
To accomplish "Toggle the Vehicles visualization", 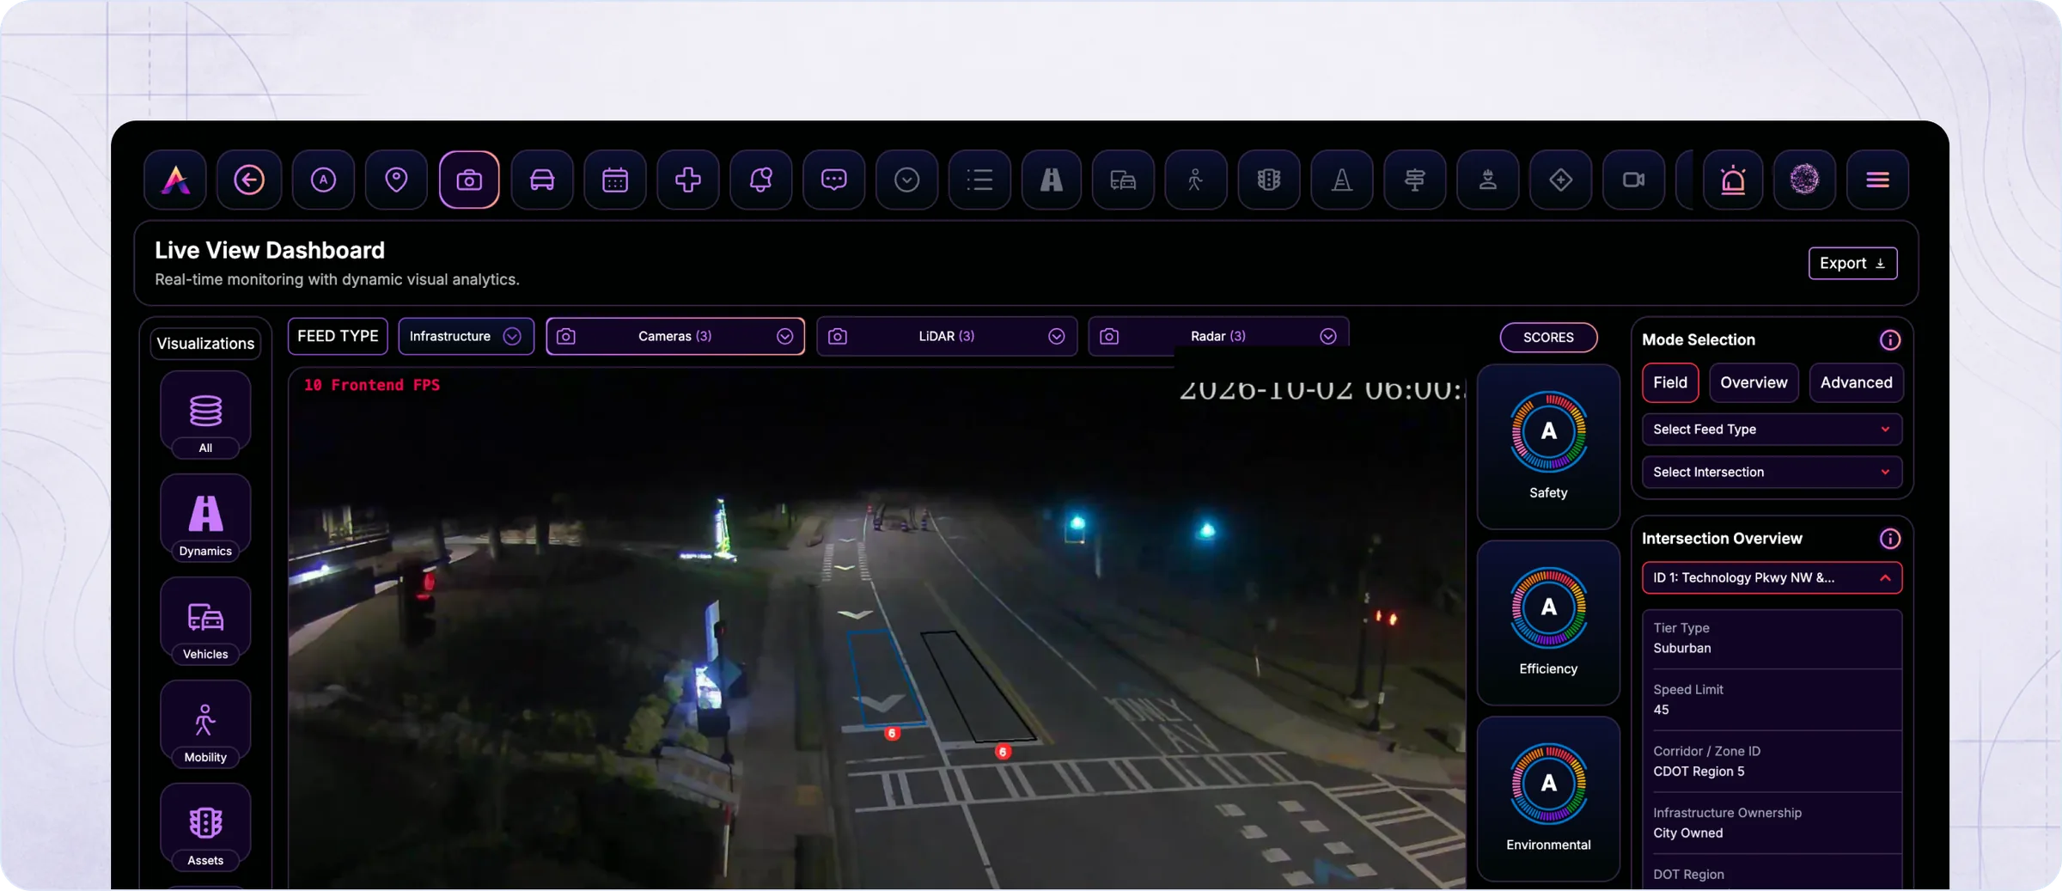I will 205,621.
